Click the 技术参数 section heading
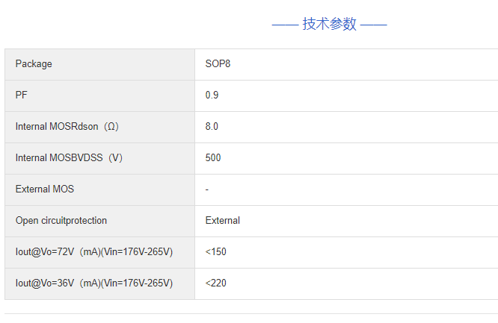This screenshot has width=498, height=323. pos(329,24)
